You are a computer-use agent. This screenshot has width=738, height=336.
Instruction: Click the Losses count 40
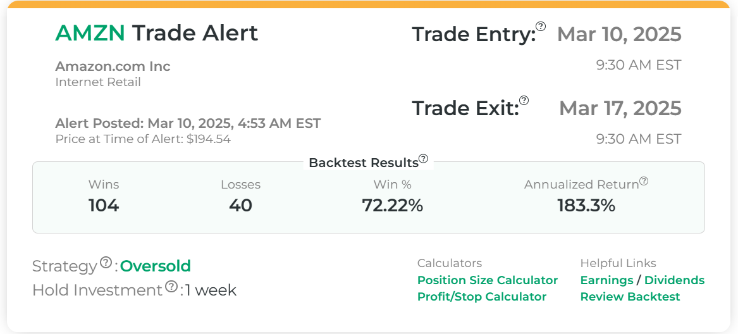coord(240,206)
